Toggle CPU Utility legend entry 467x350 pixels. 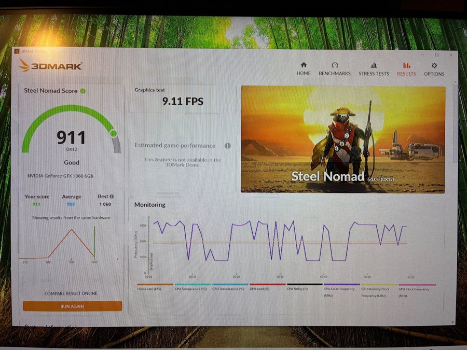point(305,287)
